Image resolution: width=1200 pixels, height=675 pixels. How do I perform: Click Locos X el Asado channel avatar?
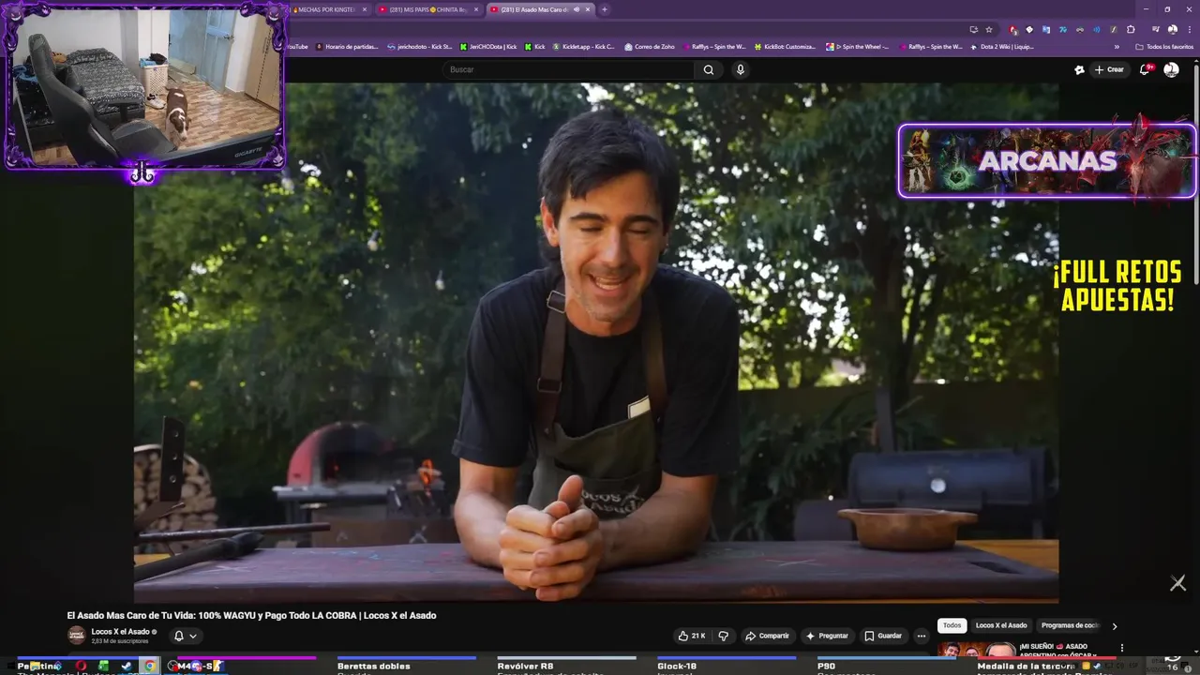click(x=77, y=636)
